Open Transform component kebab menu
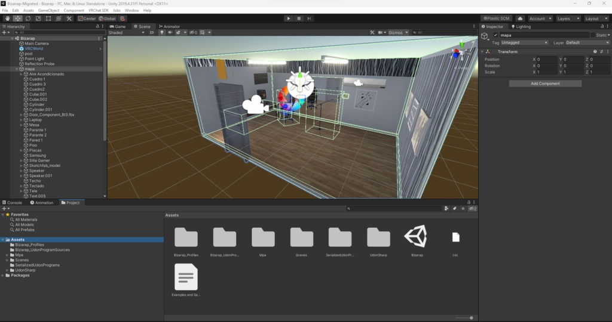Viewport: 612px width, 322px height. coord(608,51)
